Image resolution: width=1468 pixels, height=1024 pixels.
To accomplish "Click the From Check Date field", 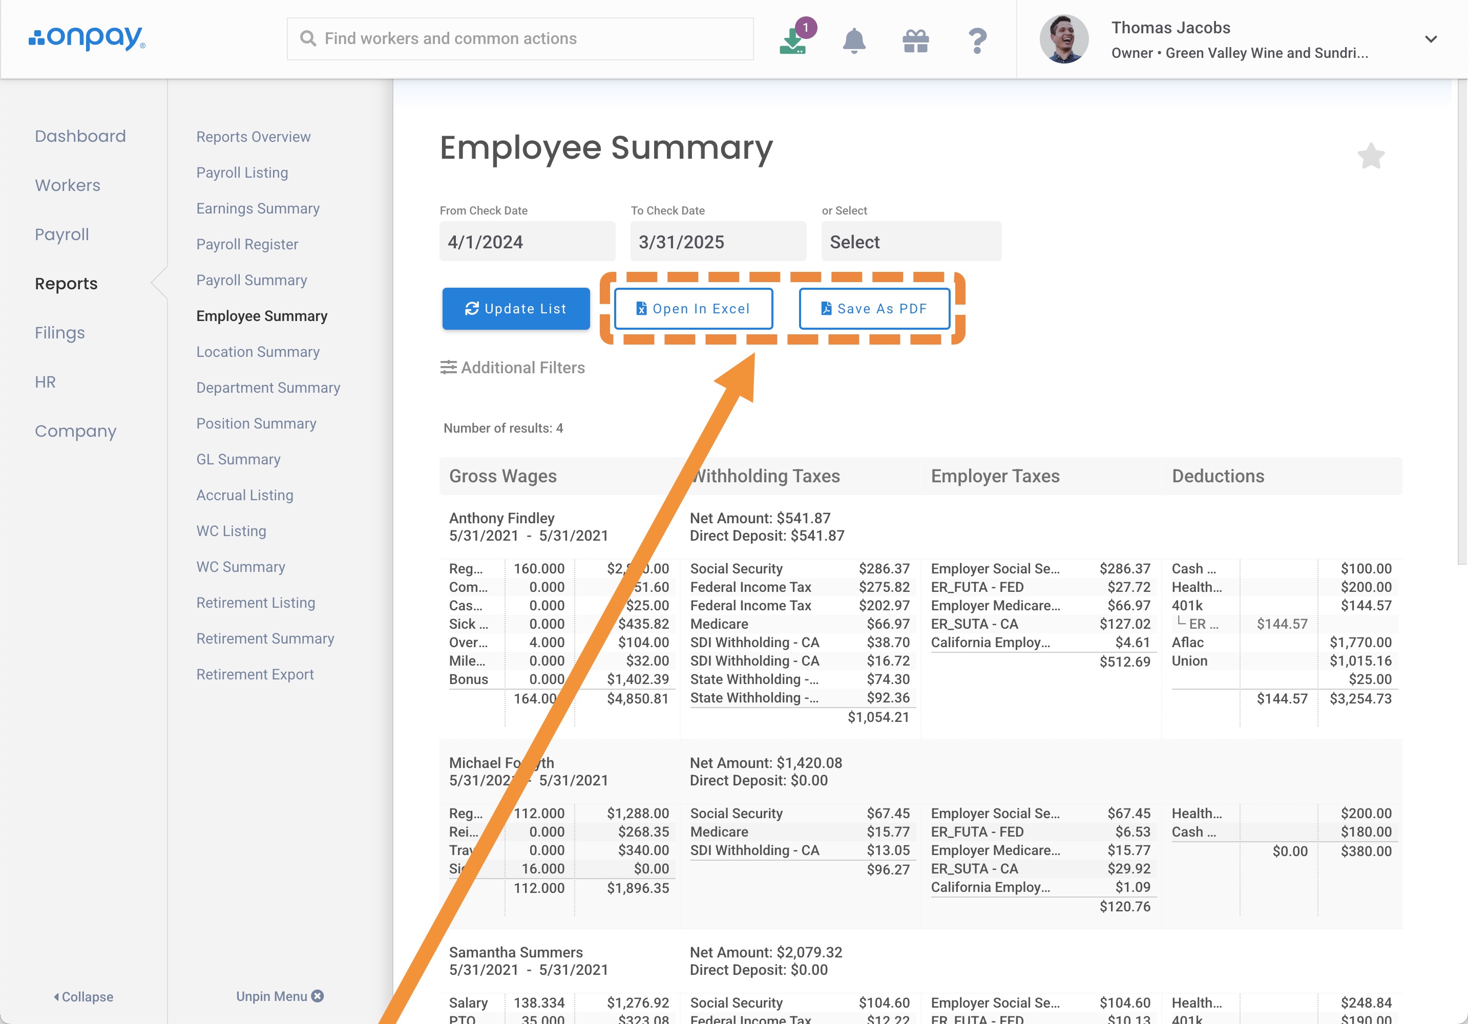I will point(527,242).
